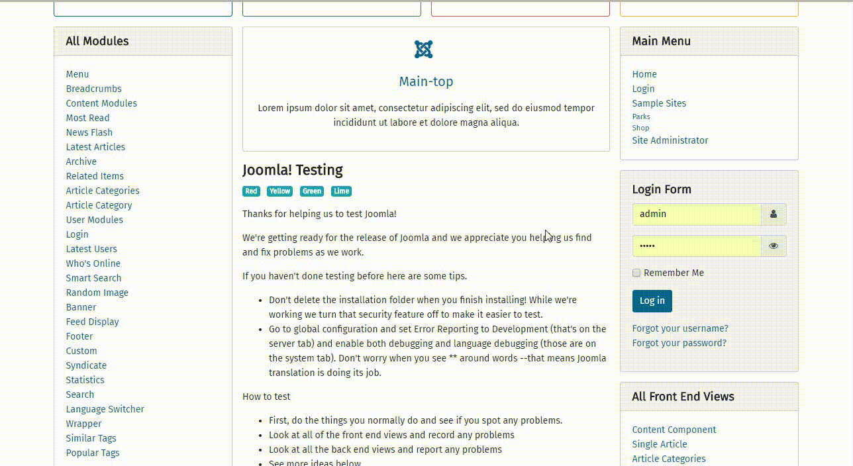Image resolution: width=853 pixels, height=466 pixels.
Task: Open Banner module link
Action: (81, 307)
